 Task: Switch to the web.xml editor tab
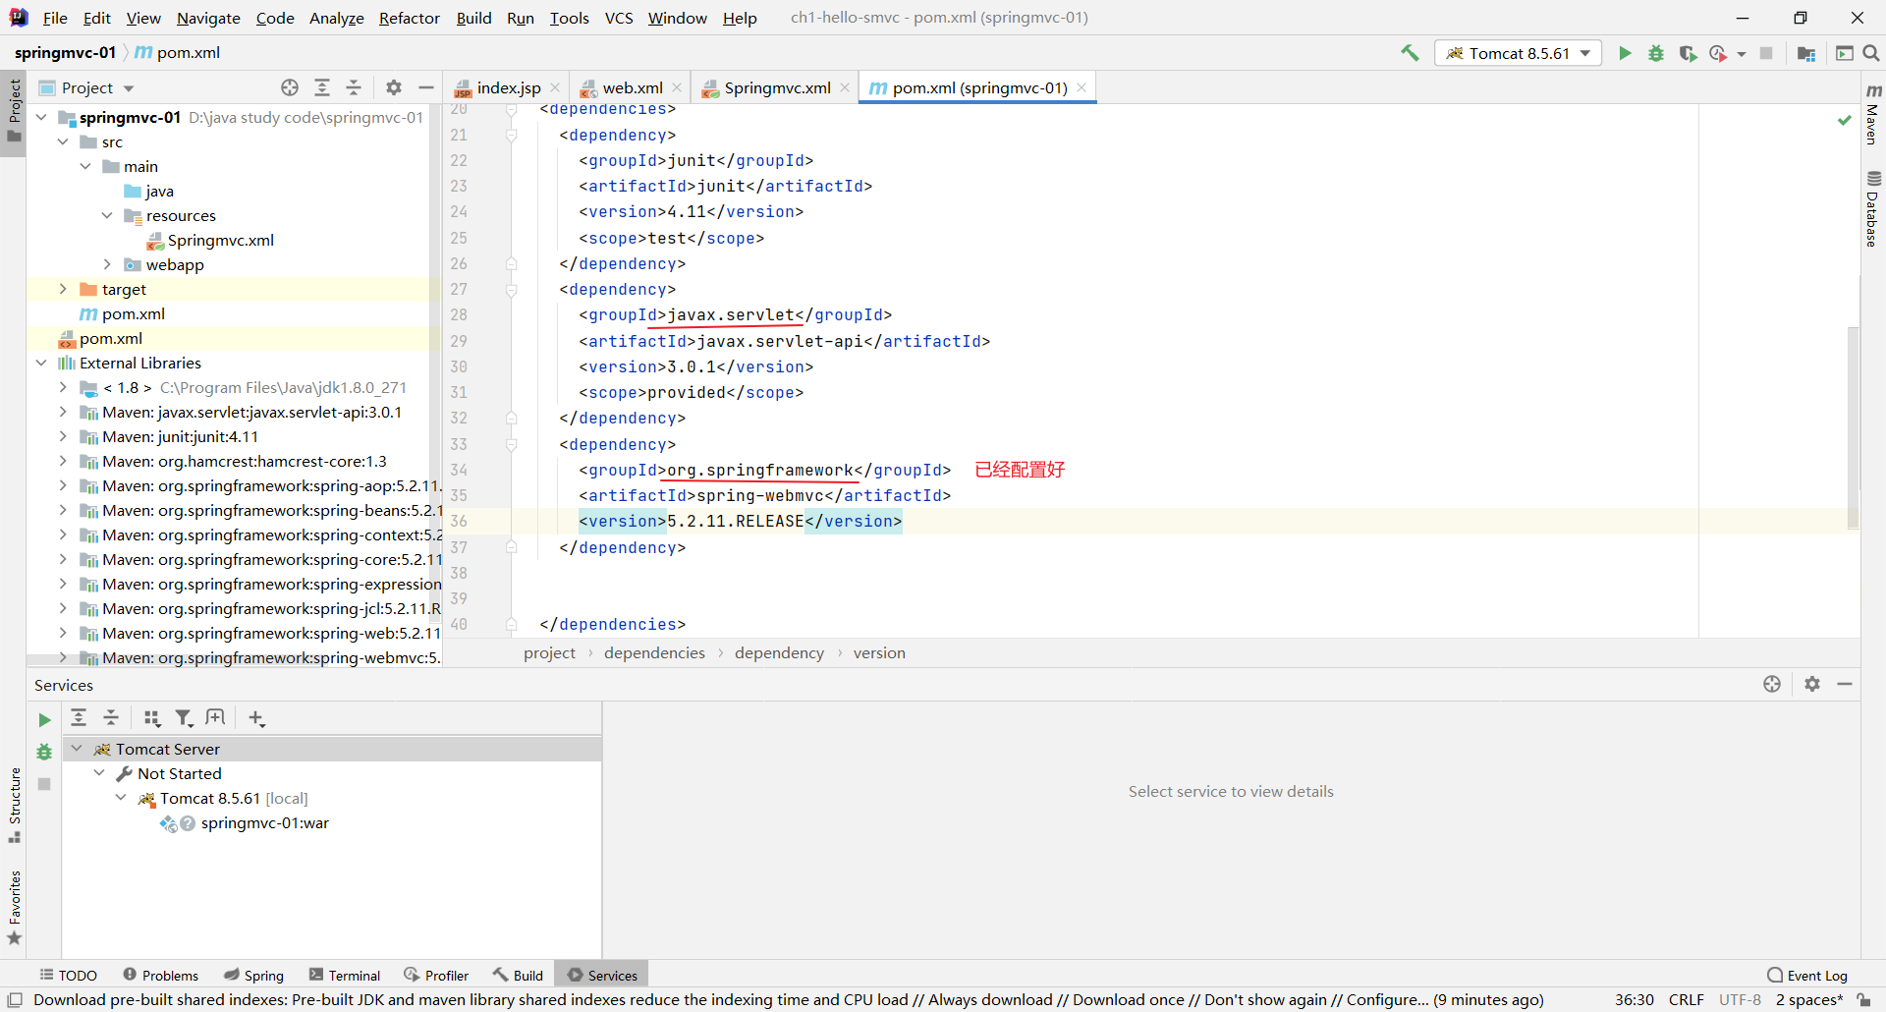pos(632,87)
